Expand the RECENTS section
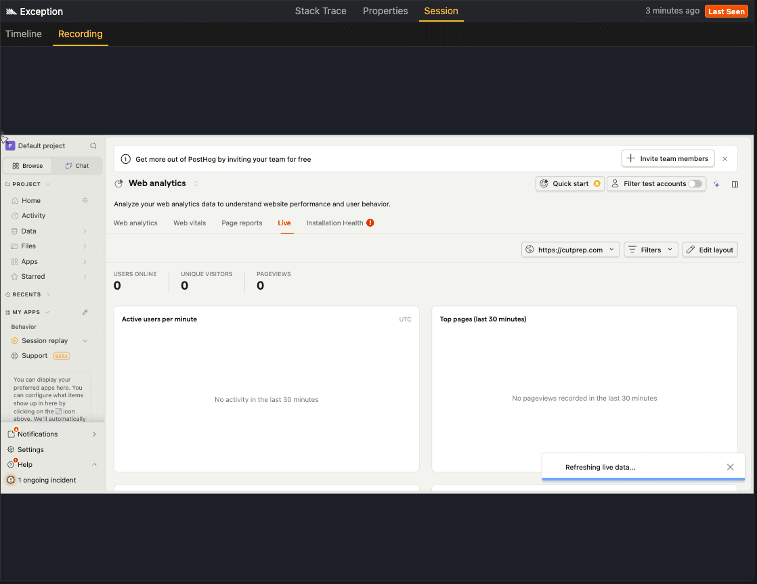This screenshot has width=757, height=584. coord(48,294)
